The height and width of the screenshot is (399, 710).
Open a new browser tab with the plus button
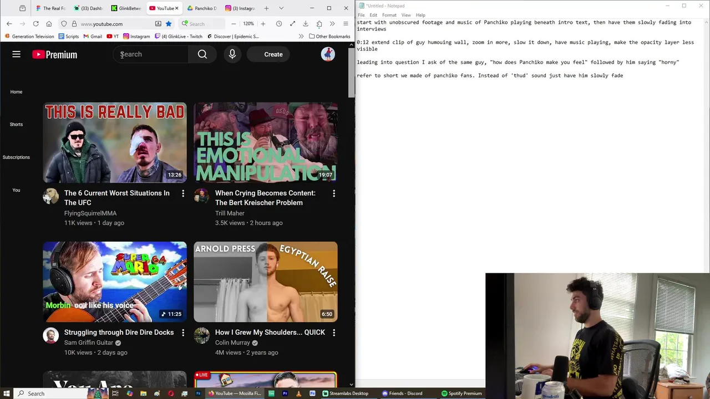pos(267,8)
